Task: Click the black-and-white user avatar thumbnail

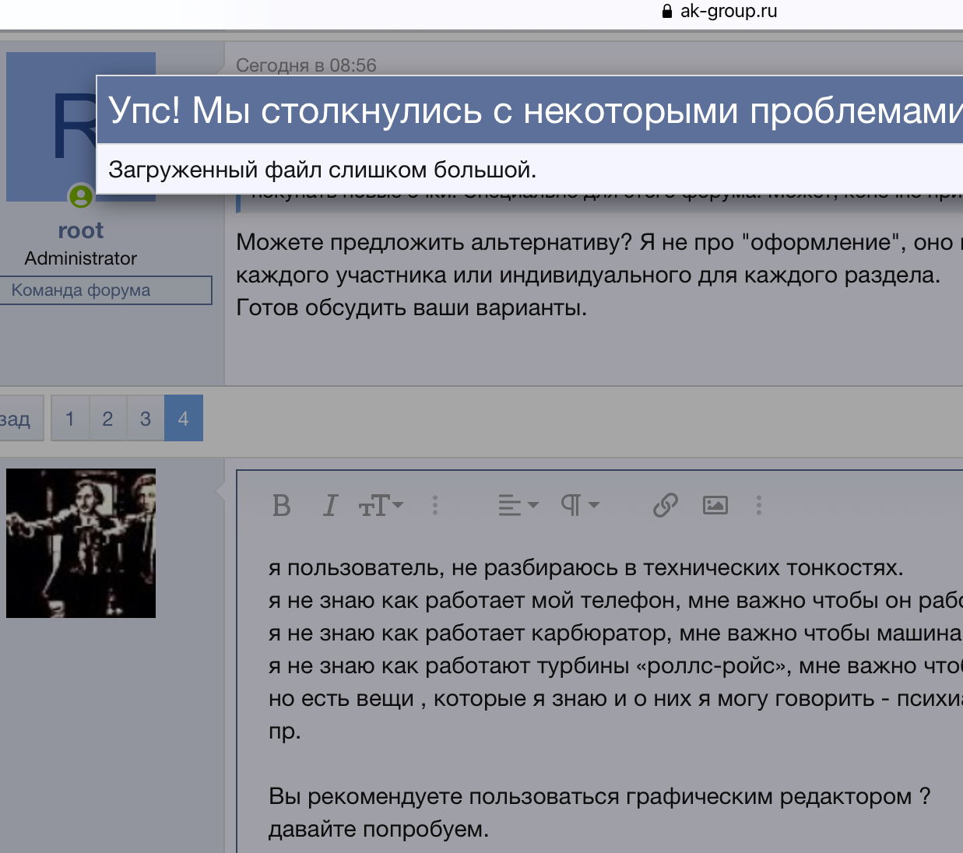Action: pyautogui.click(x=81, y=543)
